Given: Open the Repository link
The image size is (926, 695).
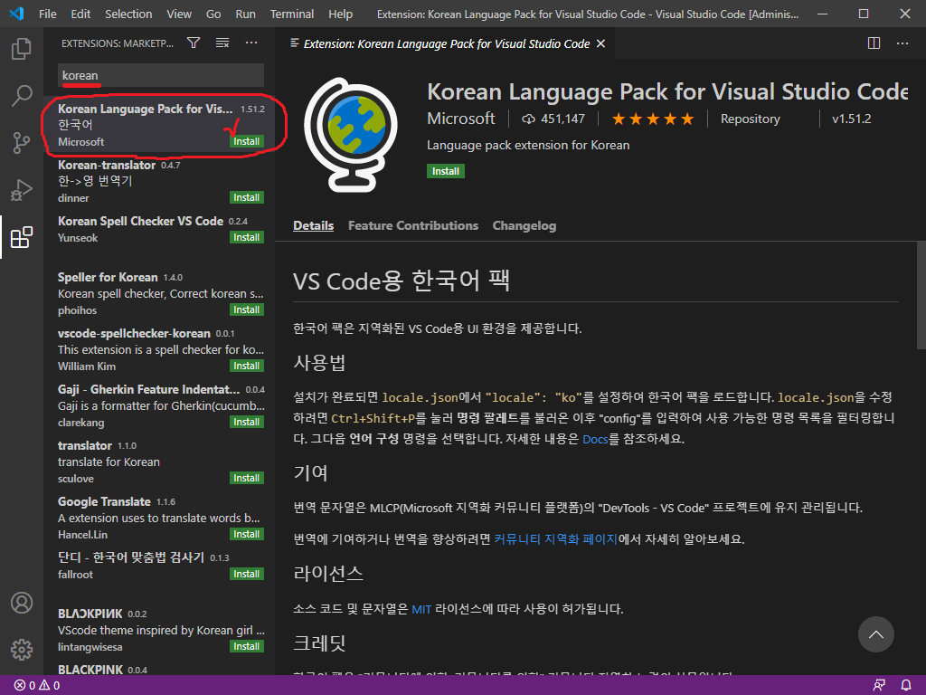Looking at the screenshot, I should [x=750, y=119].
